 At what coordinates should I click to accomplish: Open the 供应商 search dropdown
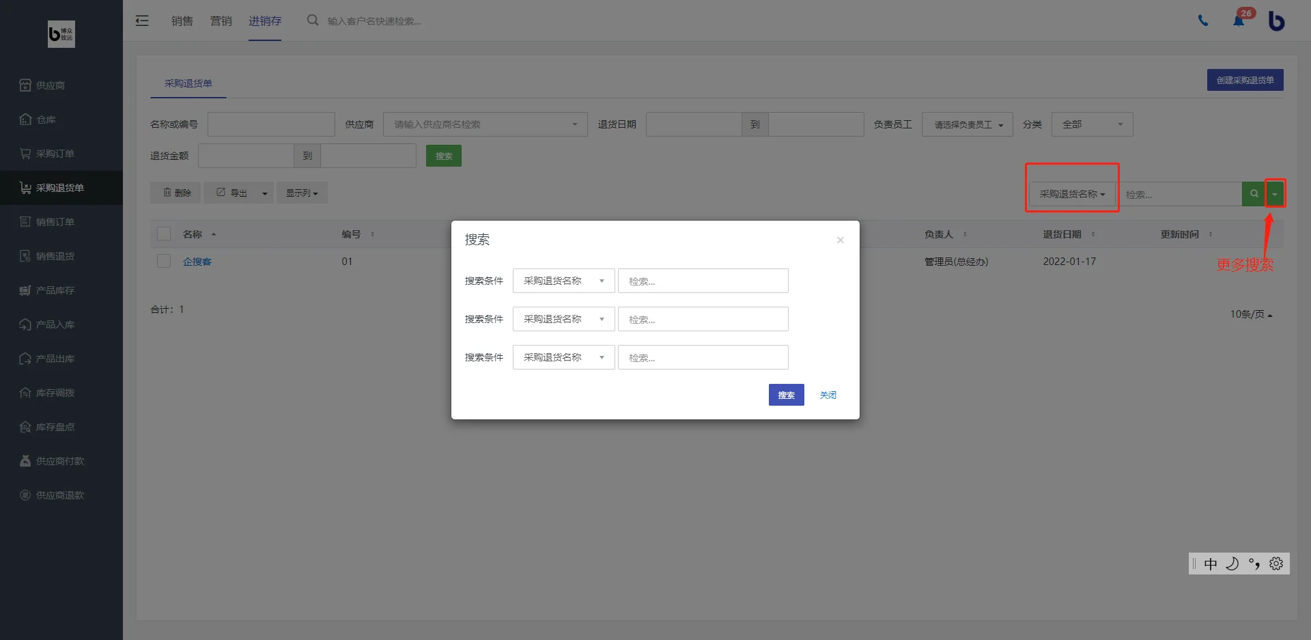click(485, 124)
